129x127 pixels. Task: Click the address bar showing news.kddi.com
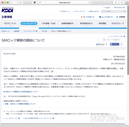pos(64,2)
